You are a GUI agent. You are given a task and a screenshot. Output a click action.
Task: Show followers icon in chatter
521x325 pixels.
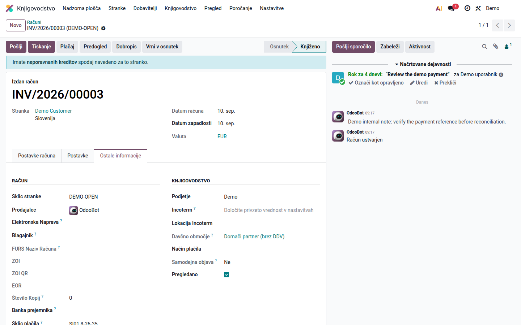point(508,47)
